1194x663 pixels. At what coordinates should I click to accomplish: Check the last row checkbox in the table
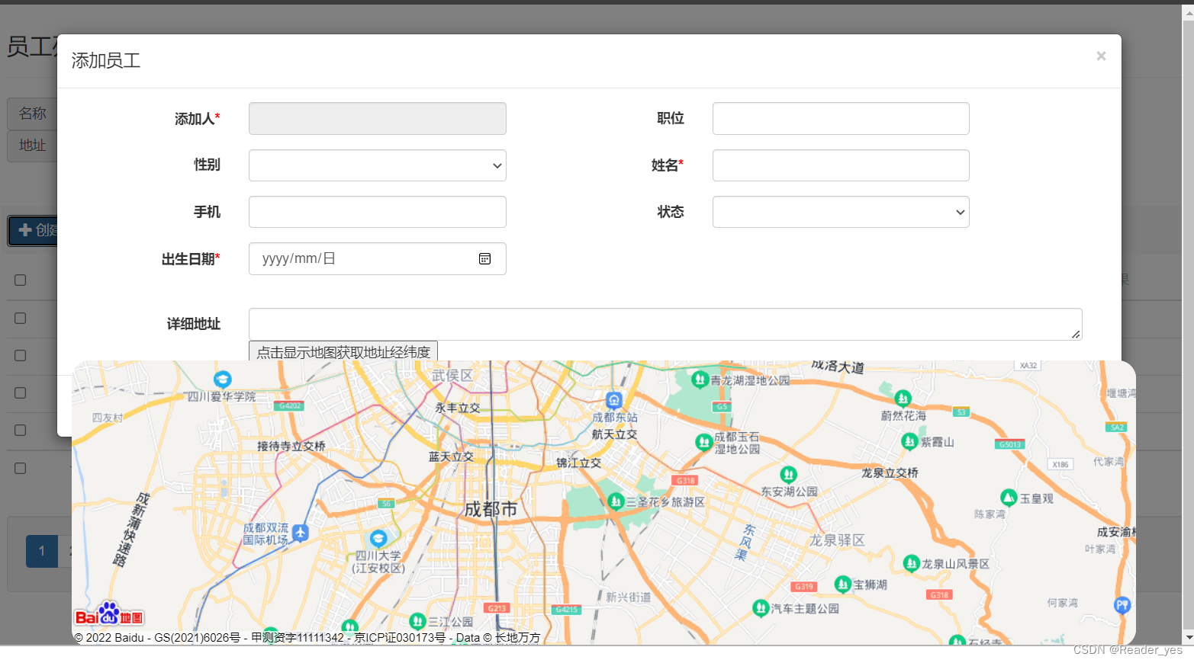pos(21,468)
